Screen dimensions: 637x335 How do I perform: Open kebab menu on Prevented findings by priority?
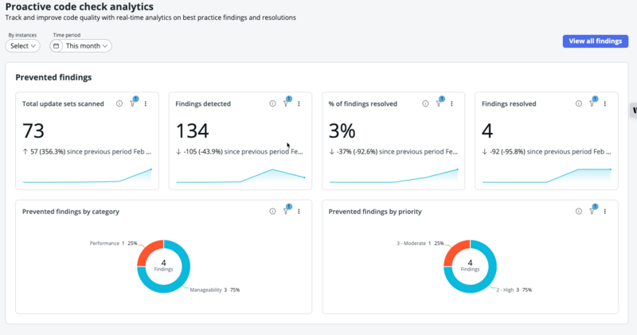(x=605, y=211)
